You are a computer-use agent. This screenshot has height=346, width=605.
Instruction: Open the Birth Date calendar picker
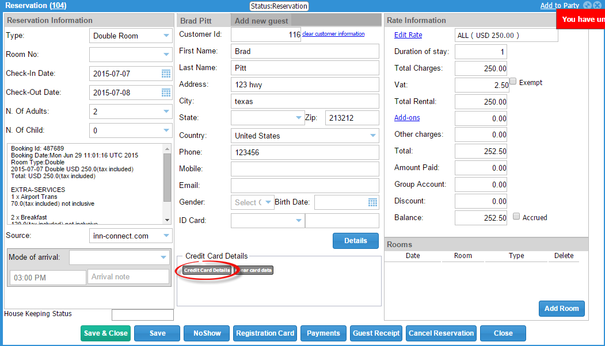point(372,202)
